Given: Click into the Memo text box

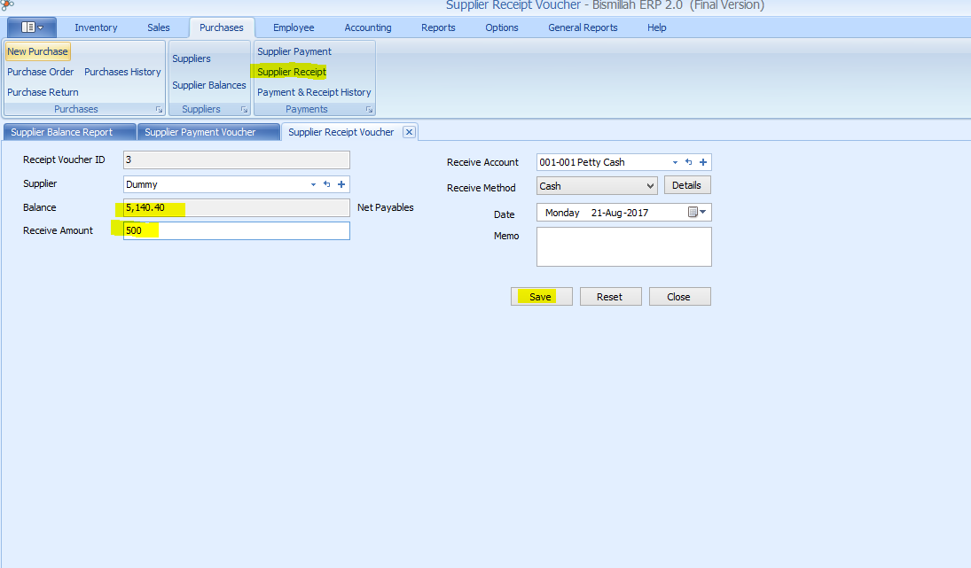Looking at the screenshot, I should click(623, 246).
